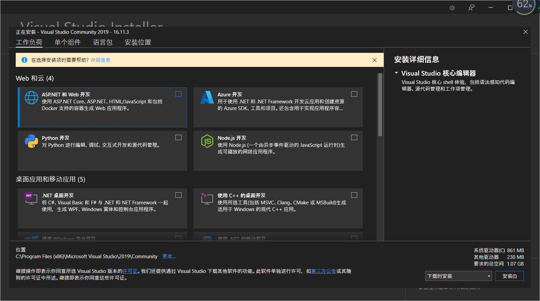Open the 详细信息 help link
Screen dimensions: 540x301
point(100,60)
